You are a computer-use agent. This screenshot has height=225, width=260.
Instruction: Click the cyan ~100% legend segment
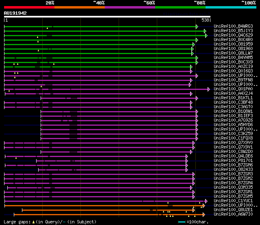point(231,7)
